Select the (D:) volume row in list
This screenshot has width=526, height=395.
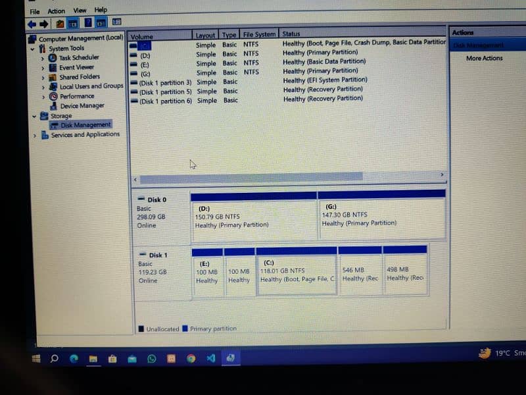[x=243, y=54]
